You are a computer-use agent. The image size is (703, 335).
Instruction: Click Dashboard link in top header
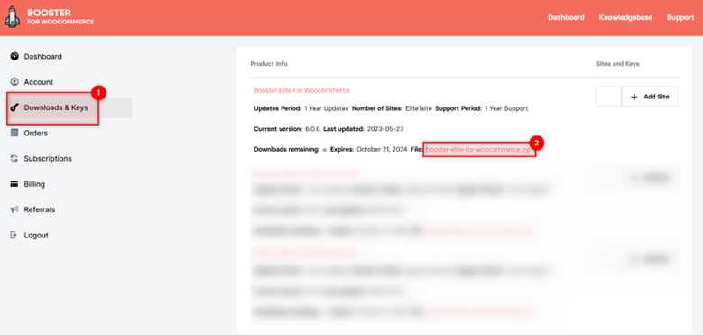pyautogui.click(x=566, y=17)
